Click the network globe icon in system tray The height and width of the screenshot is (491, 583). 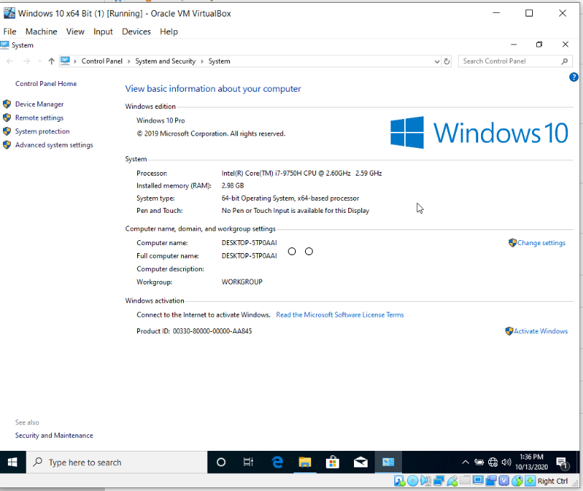[493, 462]
